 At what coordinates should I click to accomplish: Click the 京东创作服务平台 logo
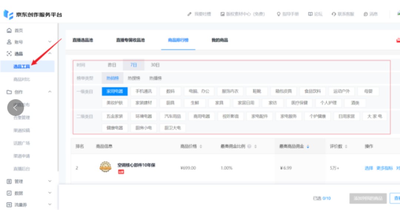point(33,14)
